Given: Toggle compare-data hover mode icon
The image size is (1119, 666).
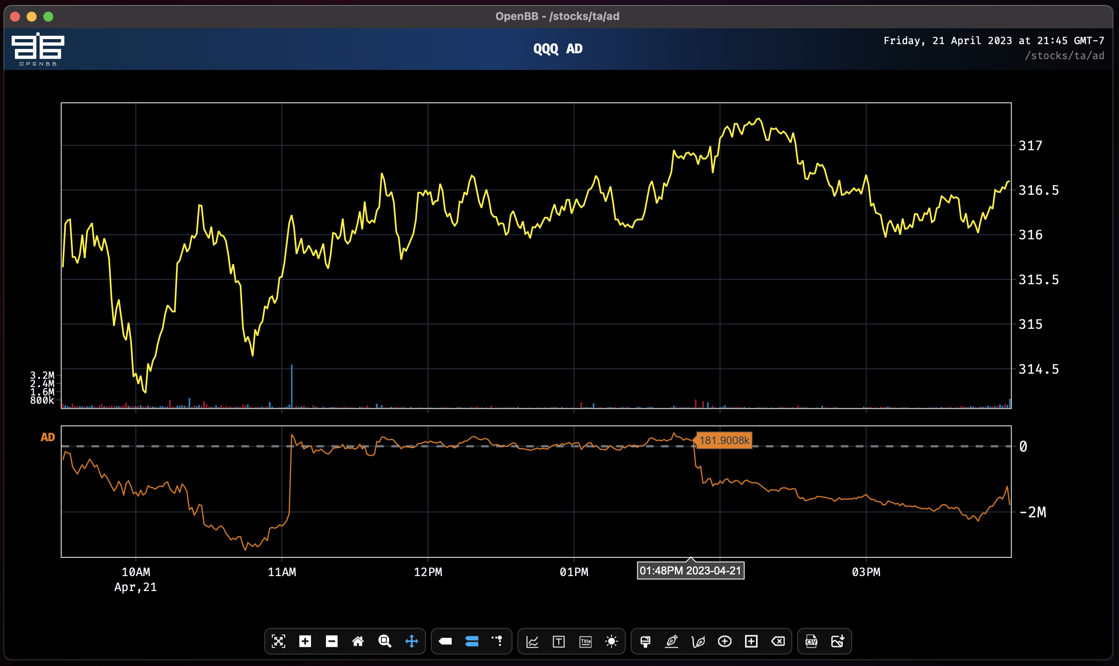Looking at the screenshot, I should pyautogui.click(x=472, y=641).
